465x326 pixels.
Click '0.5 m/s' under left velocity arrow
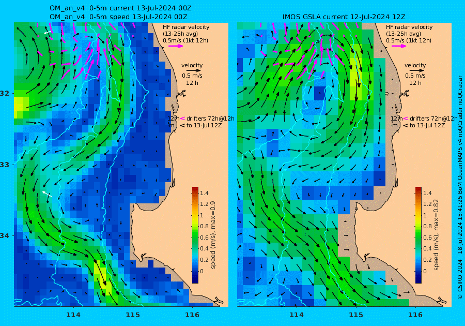point(192,76)
